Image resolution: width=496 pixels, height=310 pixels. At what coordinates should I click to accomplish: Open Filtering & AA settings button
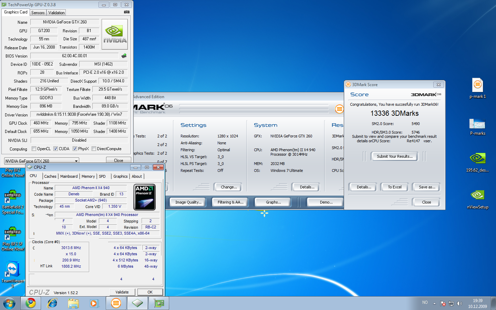pyautogui.click(x=230, y=202)
